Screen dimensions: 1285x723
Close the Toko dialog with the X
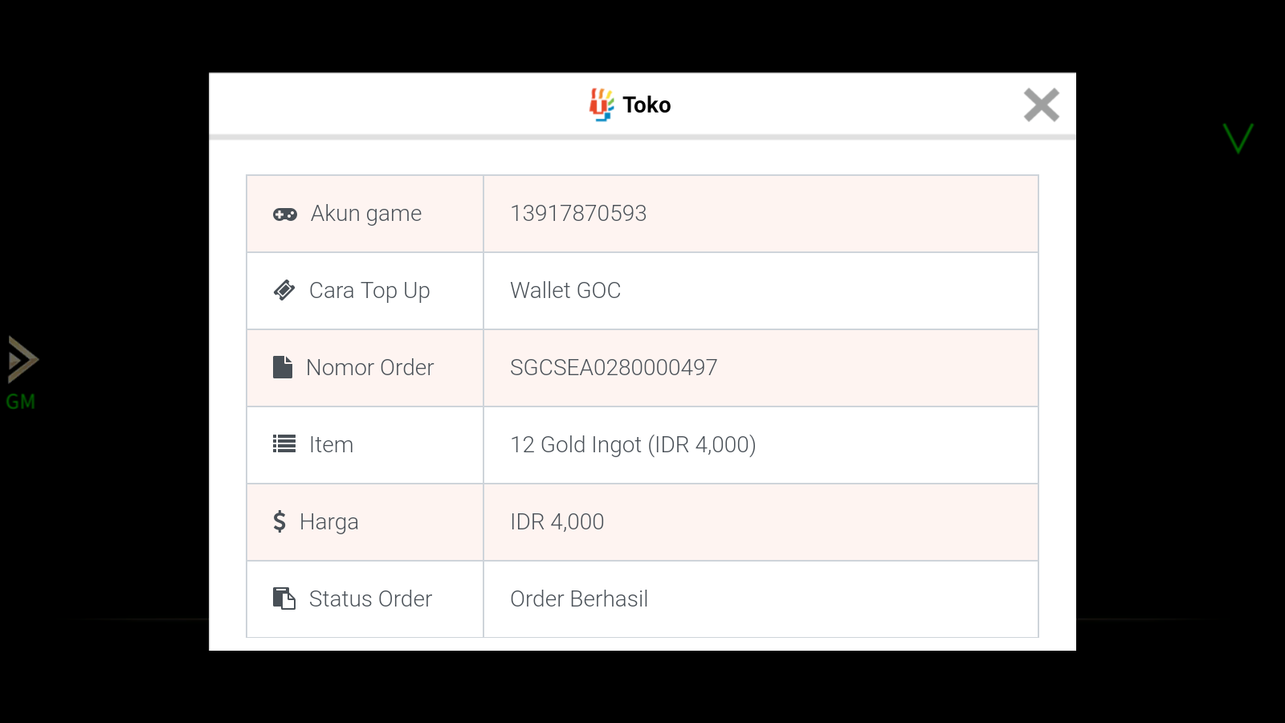pos(1042,105)
